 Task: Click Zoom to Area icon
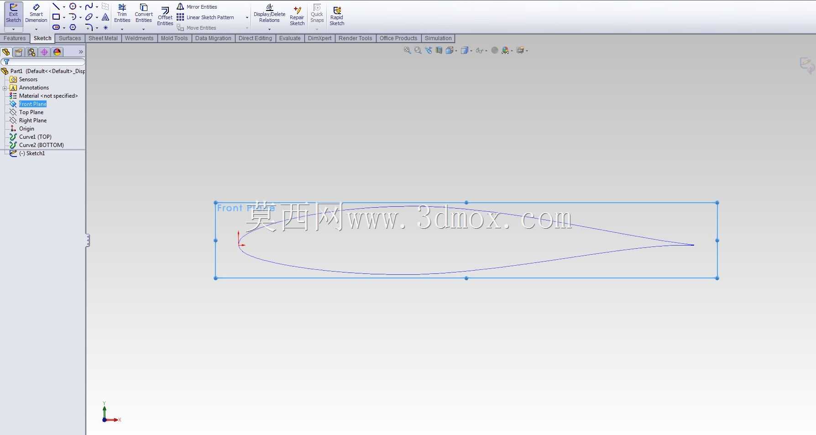click(418, 50)
